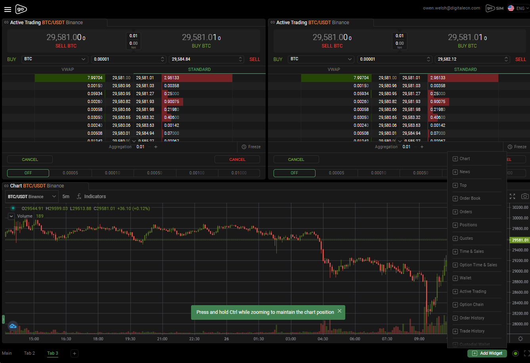Click red CANCEL button in left widget

pos(237,159)
